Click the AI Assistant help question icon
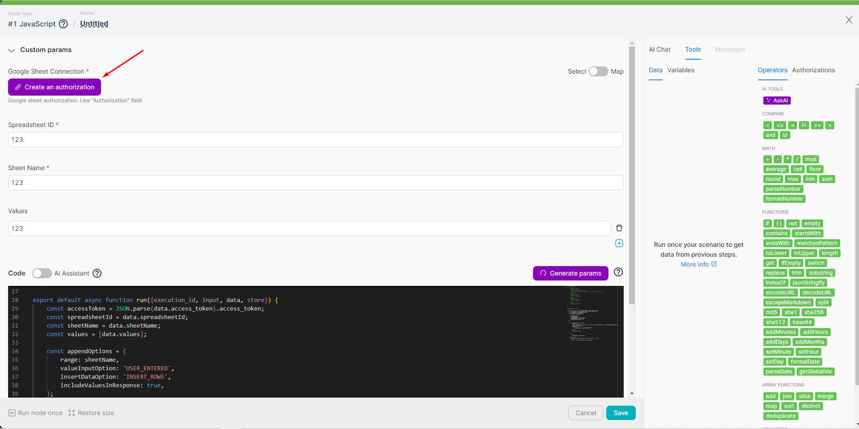The height and width of the screenshot is (429, 859). pyautogui.click(x=97, y=273)
